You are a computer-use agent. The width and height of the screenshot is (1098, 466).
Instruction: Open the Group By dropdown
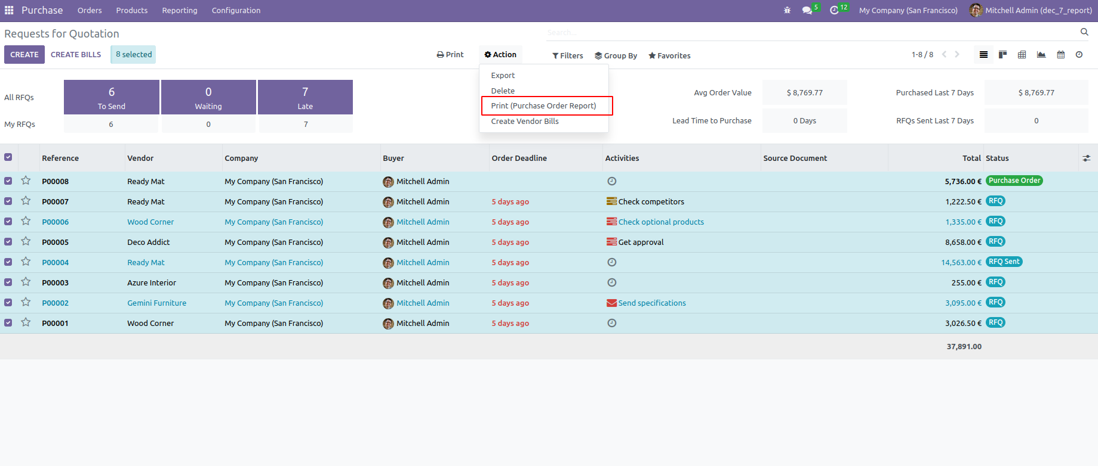point(616,55)
